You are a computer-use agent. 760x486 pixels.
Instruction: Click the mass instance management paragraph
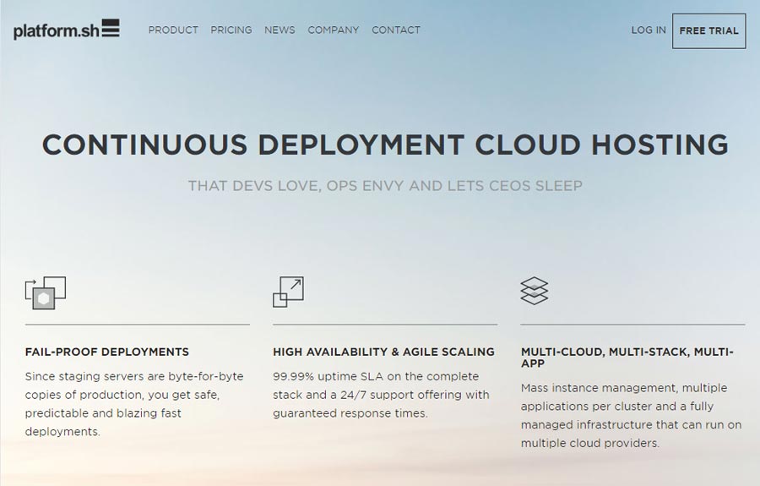click(x=631, y=416)
